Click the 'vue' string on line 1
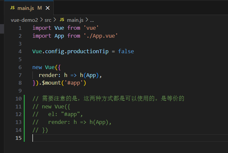Image resolution: width=228 pixels, height=153 pixels. 91,28
